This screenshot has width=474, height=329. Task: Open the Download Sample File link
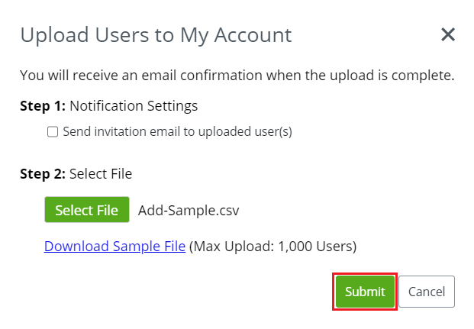(x=114, y=246)
